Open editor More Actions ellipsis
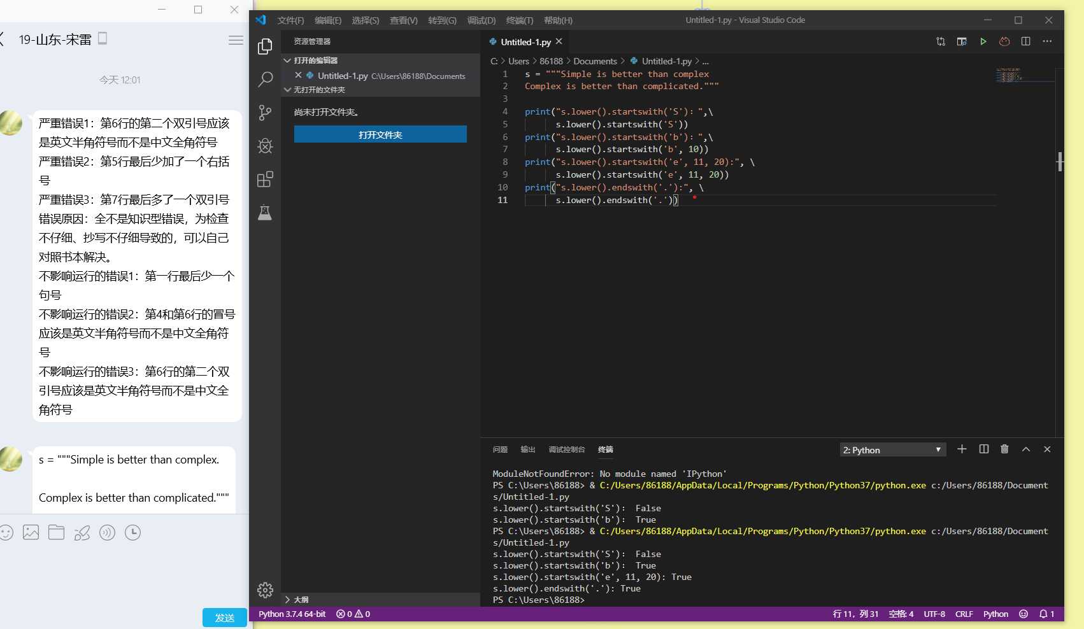Image resolution: width=1084 pixels, height=629 pixels. pyautogui.click(x=1047, y=41)
